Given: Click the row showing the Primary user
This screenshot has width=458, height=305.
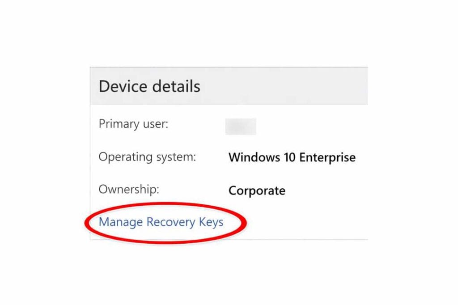Looking at the screenshot, I should click(188, 124).
